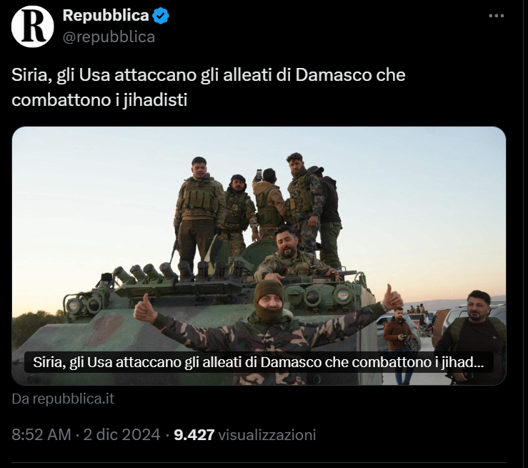Viewport: 528px width, 468px height.
Task: Click the word jihadisti in the tweet text
Action: (x=155, y=99)
